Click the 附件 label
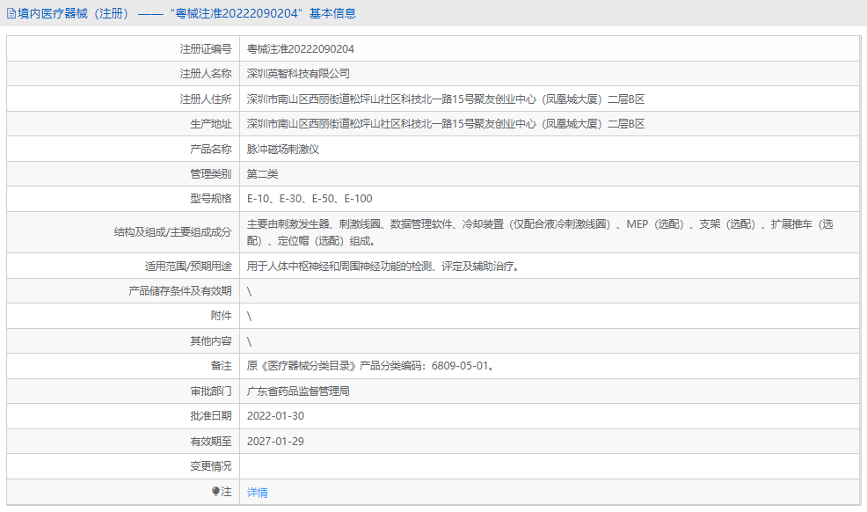The height and width of the screenshot is (512, 867). point(222,316)
